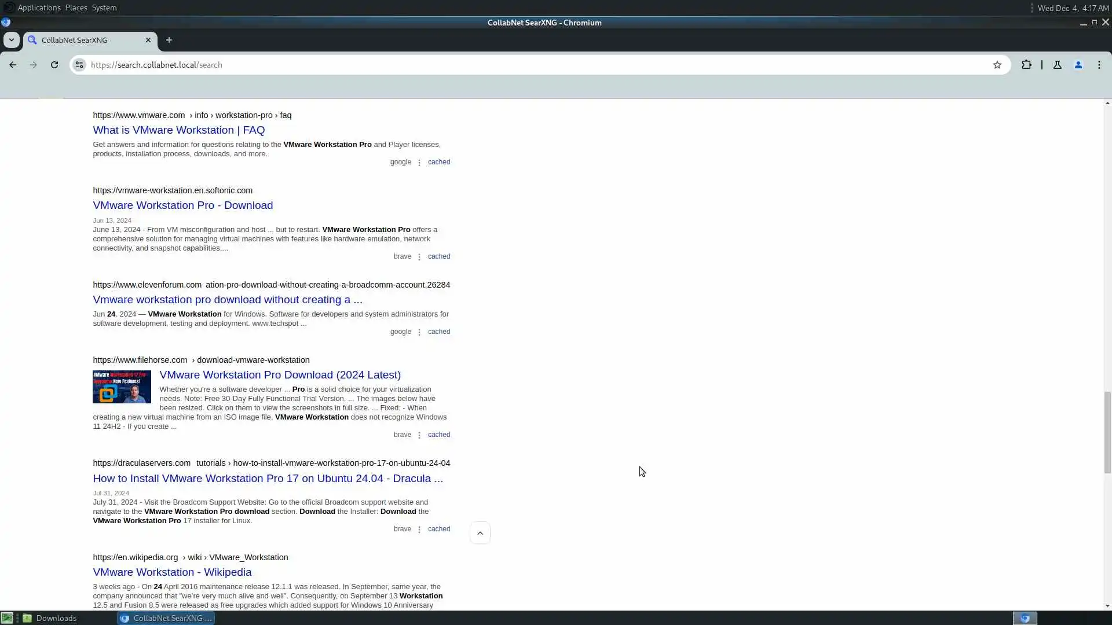
Task: Bookmark this page with star icon
Action: 997,65
